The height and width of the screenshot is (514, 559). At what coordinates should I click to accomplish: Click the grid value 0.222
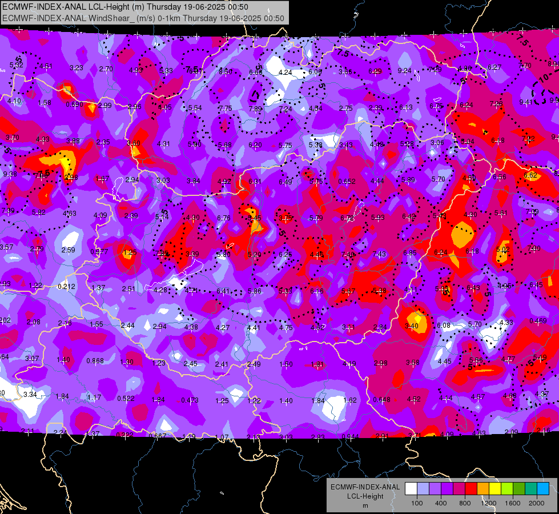125,435
